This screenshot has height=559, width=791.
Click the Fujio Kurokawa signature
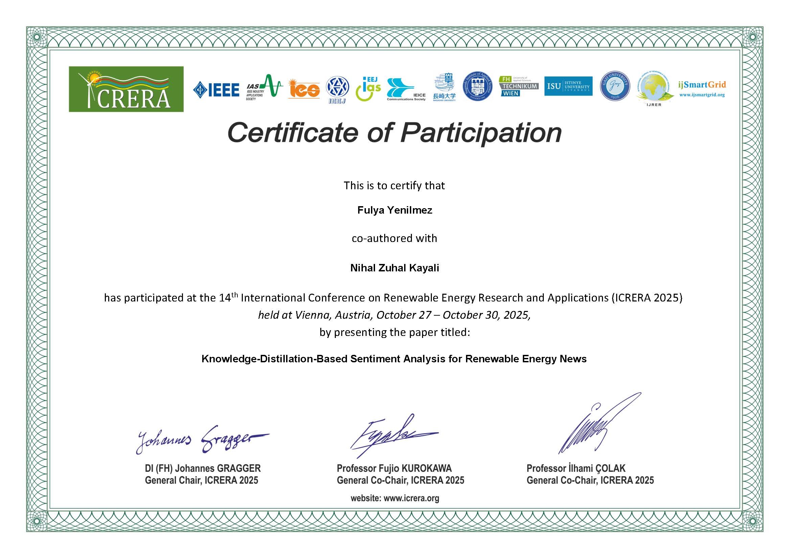[x=393, y=435]
